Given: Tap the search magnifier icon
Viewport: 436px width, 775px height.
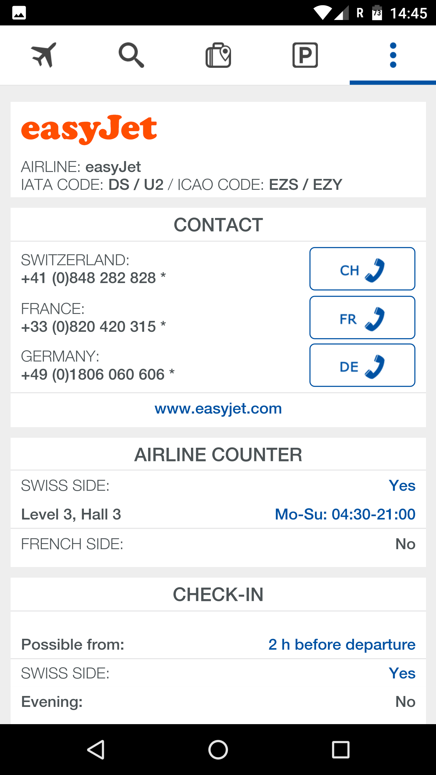Looking at the screenshot, I should point(131,55).
